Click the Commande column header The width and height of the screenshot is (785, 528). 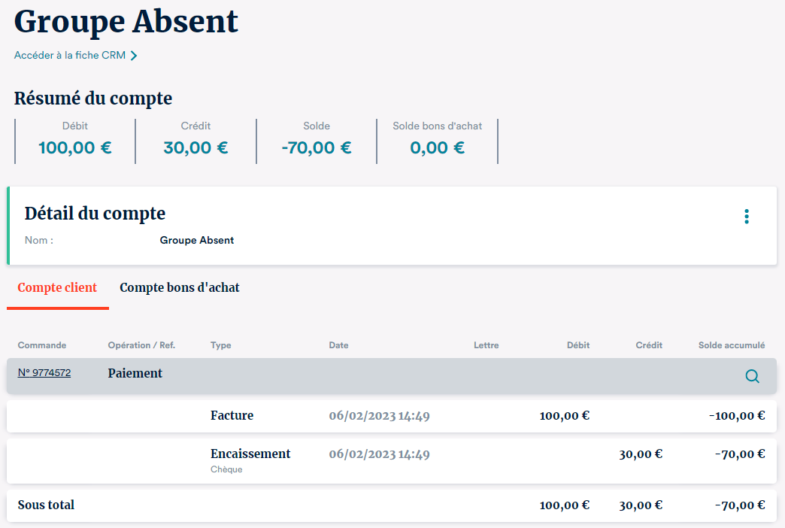click(42, 345)
